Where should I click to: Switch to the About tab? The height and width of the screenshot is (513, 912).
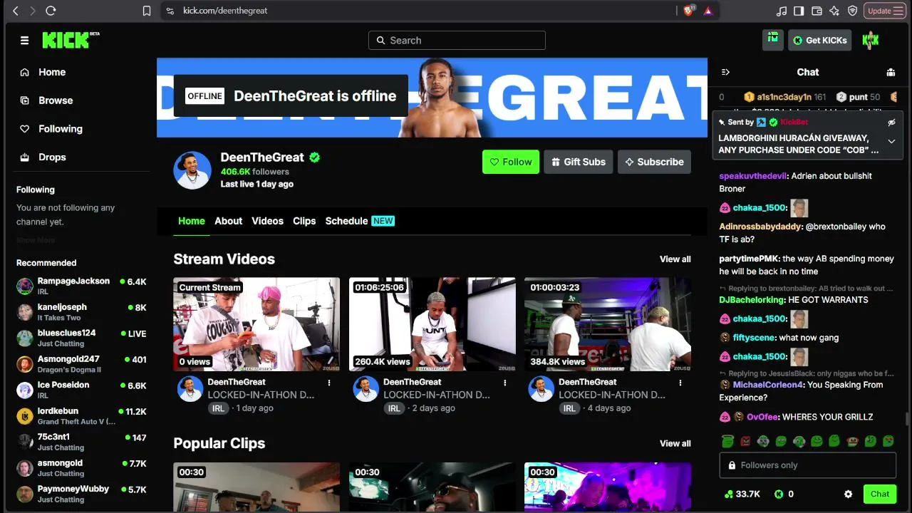[x=229, y=221]
